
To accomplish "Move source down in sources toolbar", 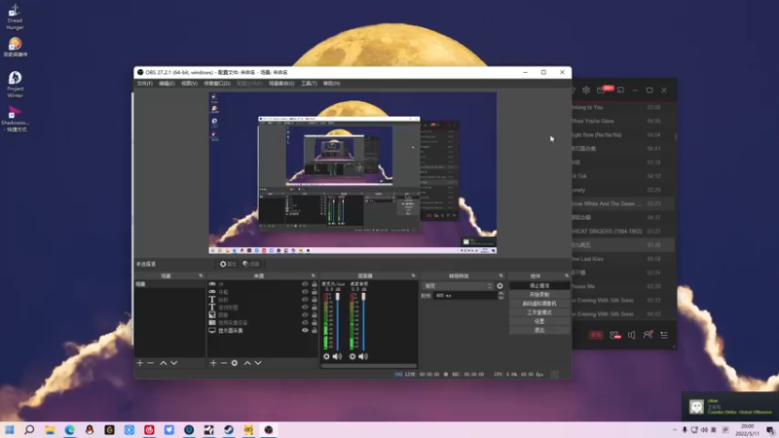I will [x=258, y=363].
